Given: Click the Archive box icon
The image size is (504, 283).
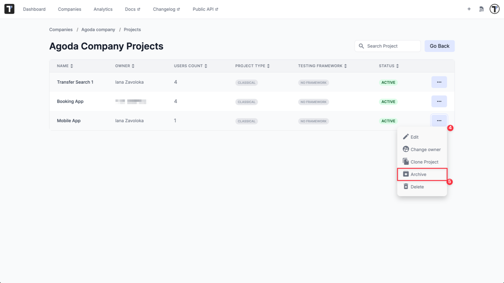Looking at the screenshot, I should click(406, 174).
